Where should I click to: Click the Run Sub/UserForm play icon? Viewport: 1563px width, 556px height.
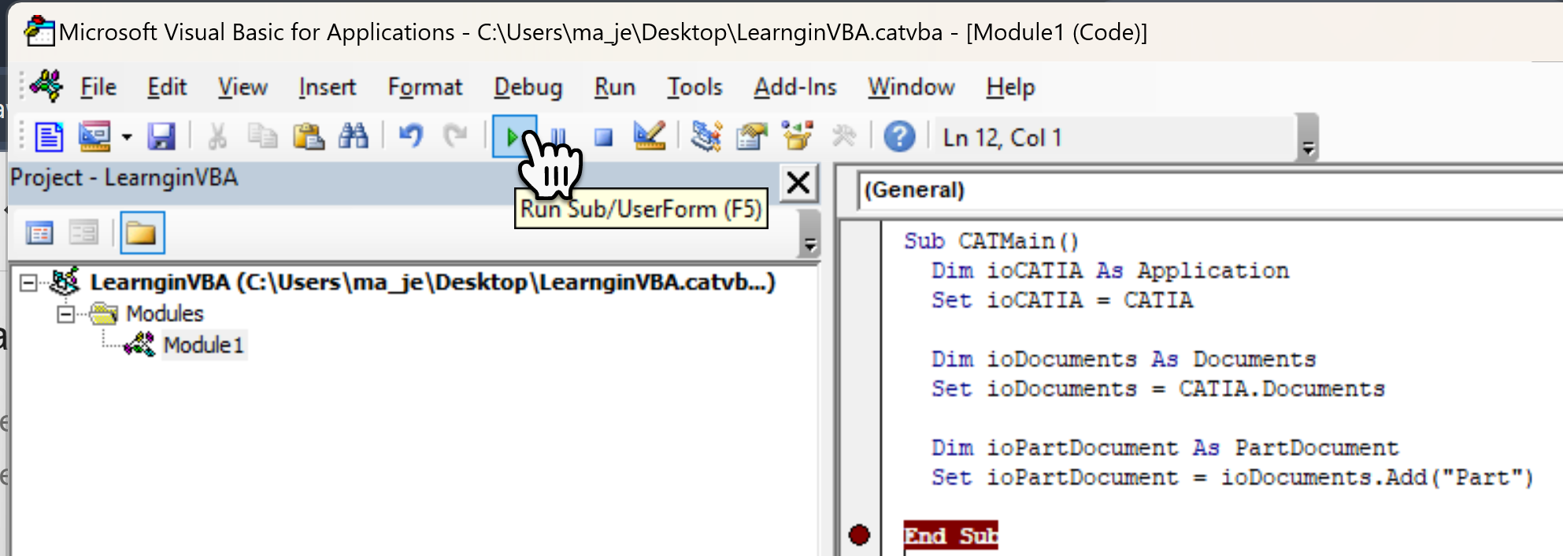513,137
